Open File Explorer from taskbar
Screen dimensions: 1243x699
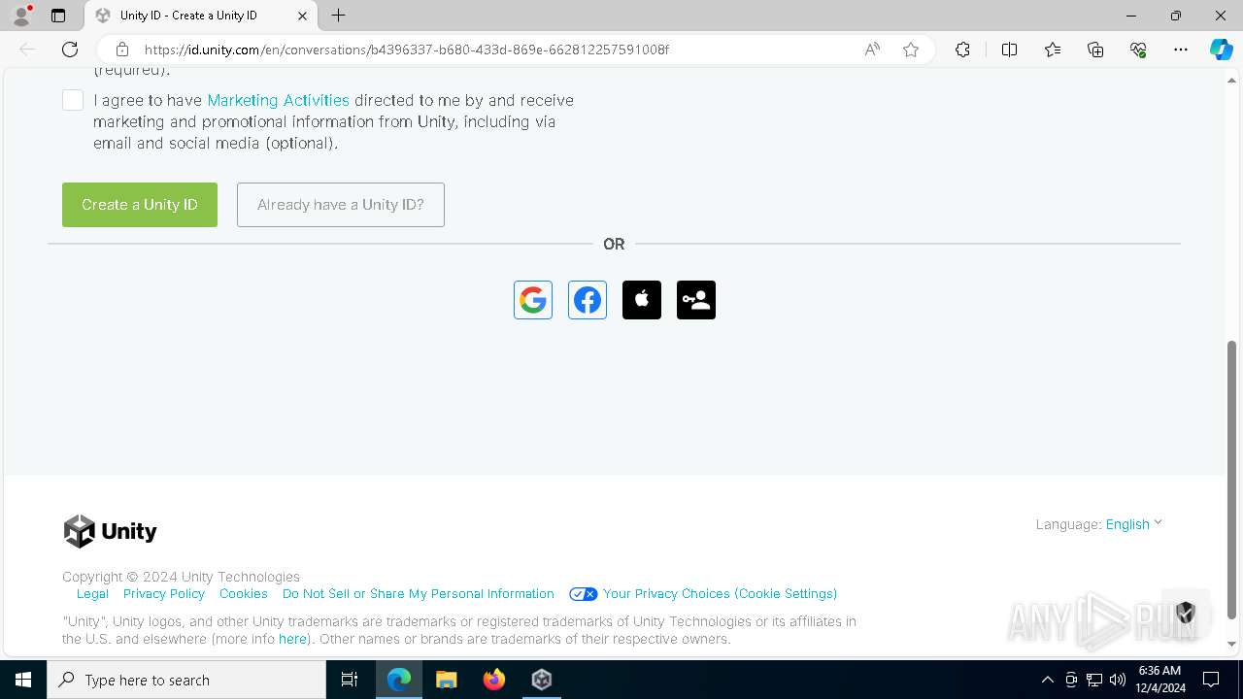447,680
